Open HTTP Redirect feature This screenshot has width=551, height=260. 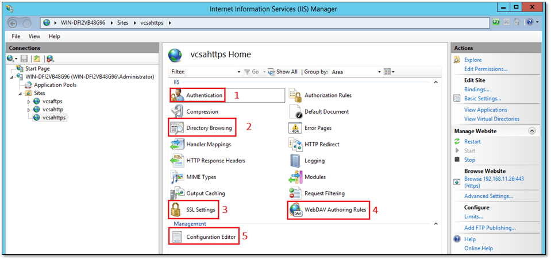click(x=314, y=144)
